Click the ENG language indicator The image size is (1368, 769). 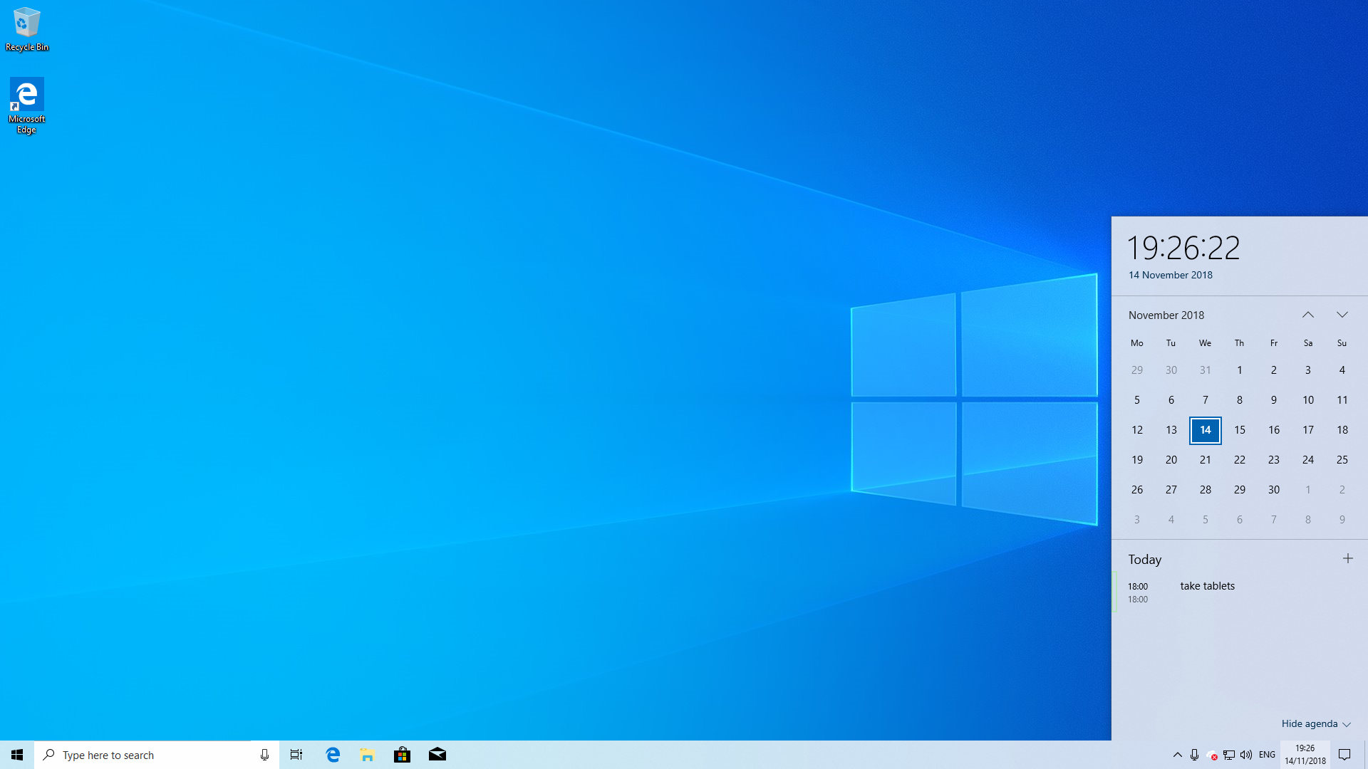(1267, 755)
